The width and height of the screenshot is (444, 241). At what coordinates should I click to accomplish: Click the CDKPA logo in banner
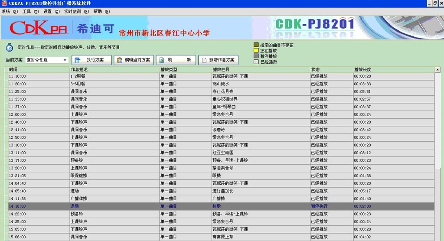pos(37,29)
